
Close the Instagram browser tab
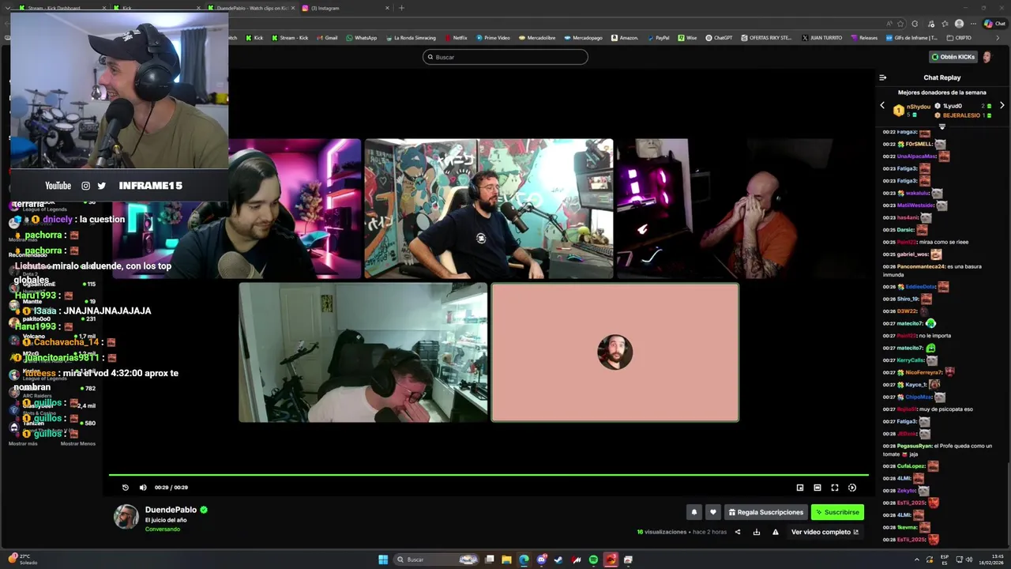click(387, 8)
